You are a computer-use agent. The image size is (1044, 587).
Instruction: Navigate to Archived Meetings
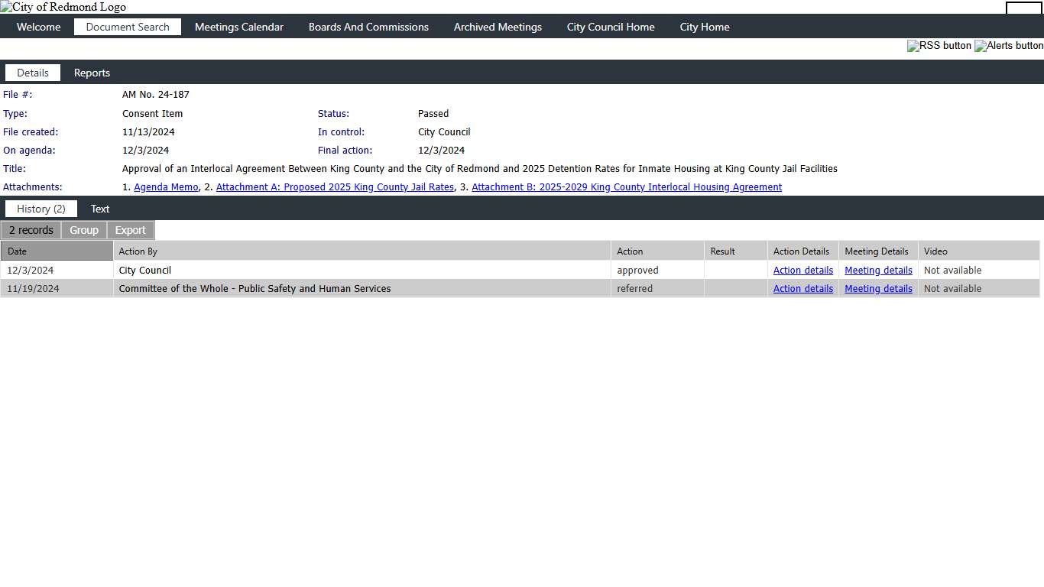[x=498, y=27]
